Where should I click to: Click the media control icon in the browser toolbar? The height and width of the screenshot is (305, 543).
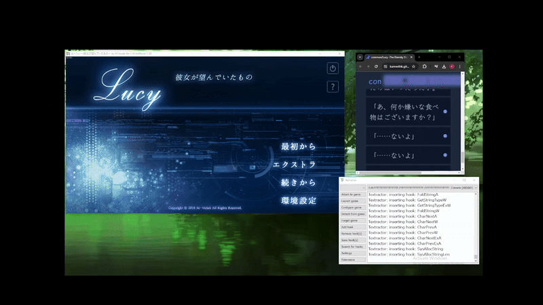pos(436,66)
